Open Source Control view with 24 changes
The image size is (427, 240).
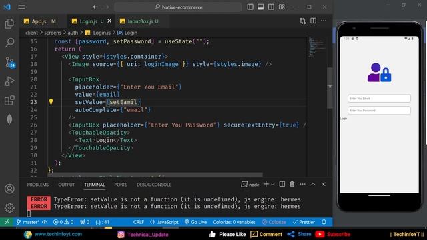pyautogui.click(x=10, y=62)
